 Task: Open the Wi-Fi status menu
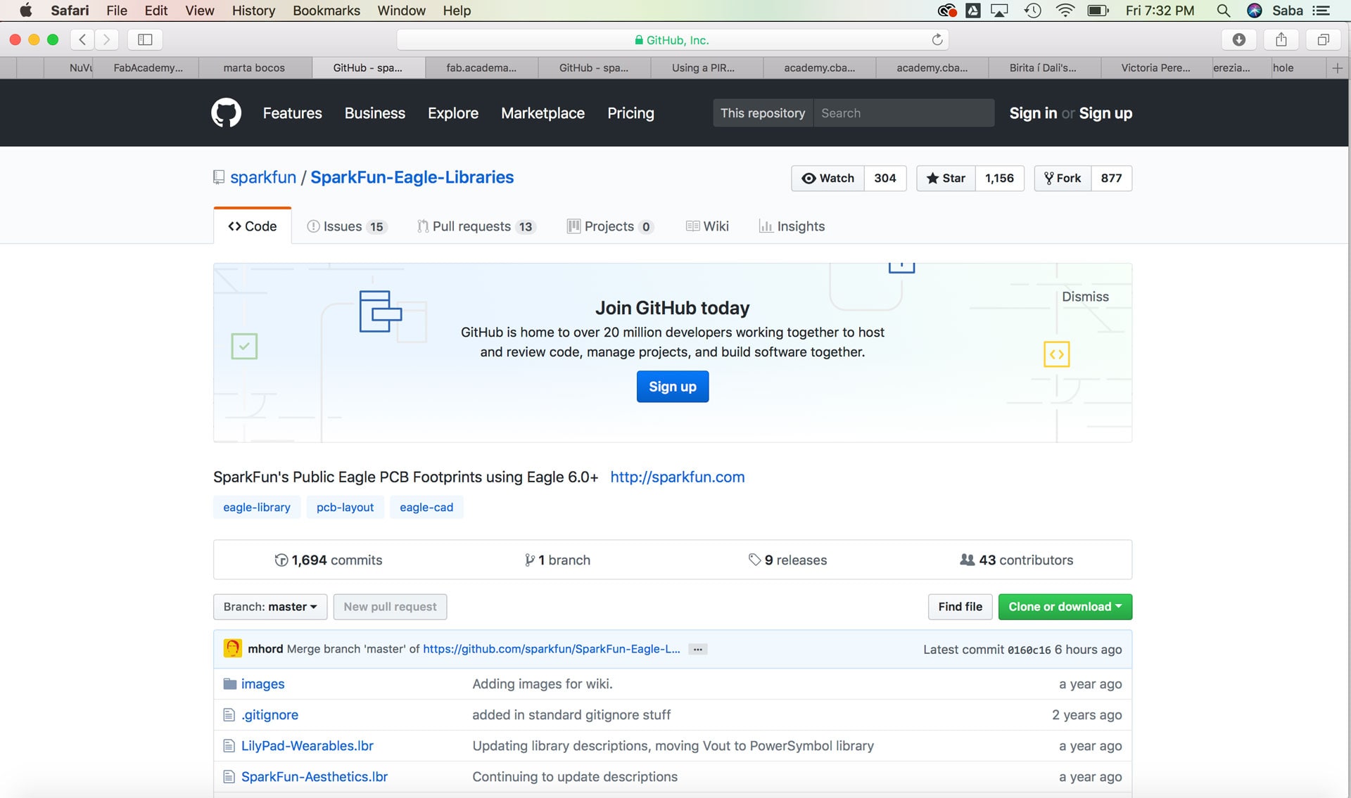[1065, 11]
